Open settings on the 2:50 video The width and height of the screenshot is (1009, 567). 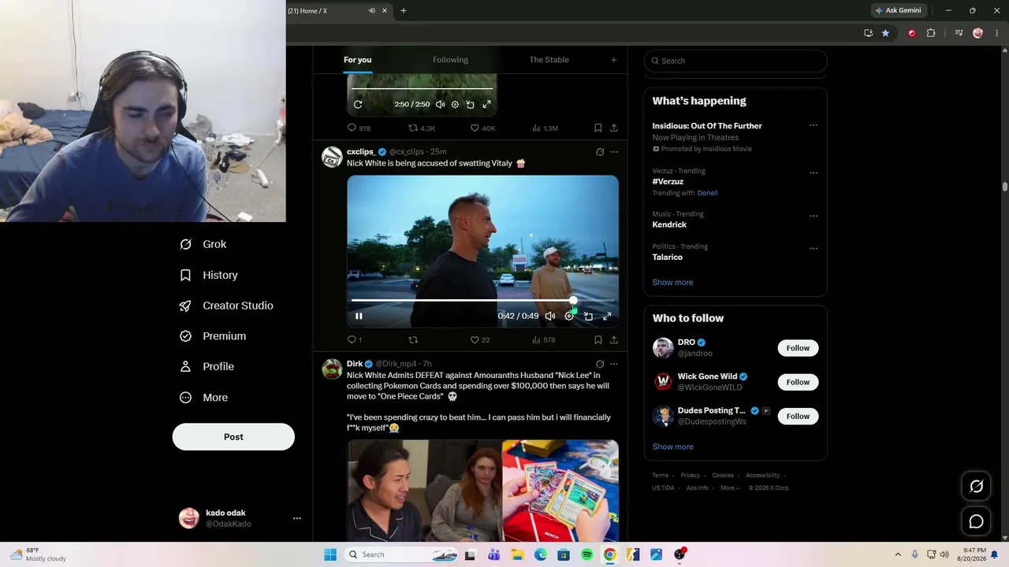455,105
